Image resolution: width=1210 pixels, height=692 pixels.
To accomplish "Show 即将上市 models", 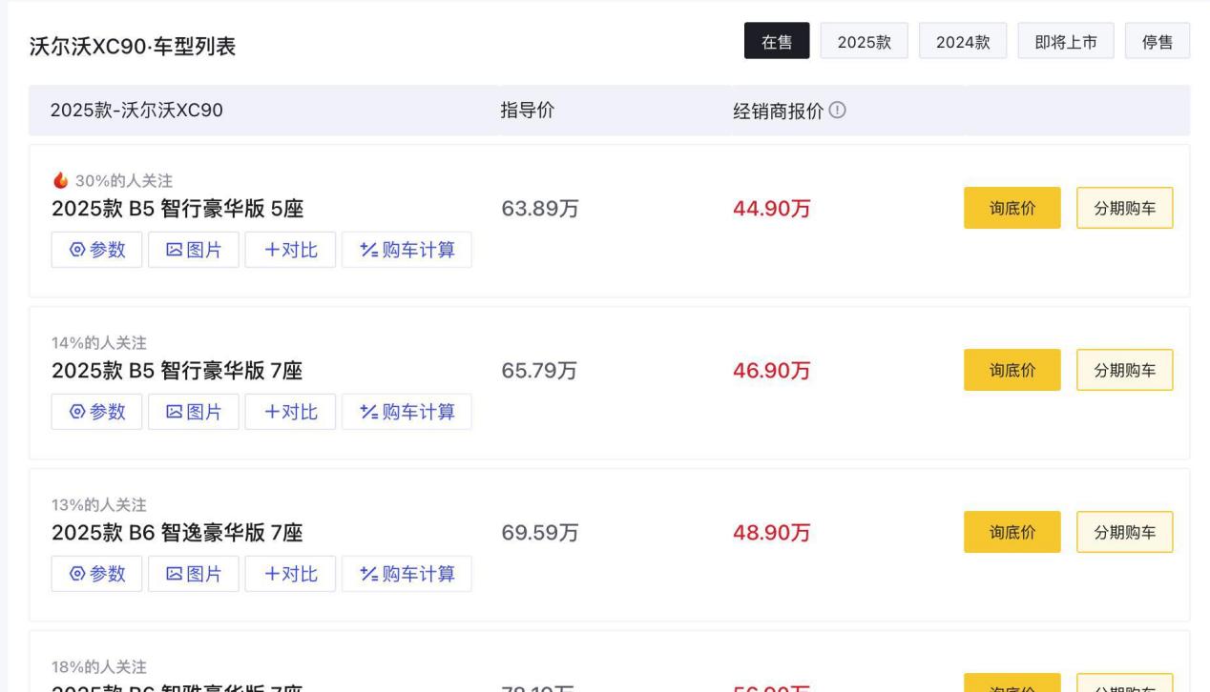I will (1066, 41).
